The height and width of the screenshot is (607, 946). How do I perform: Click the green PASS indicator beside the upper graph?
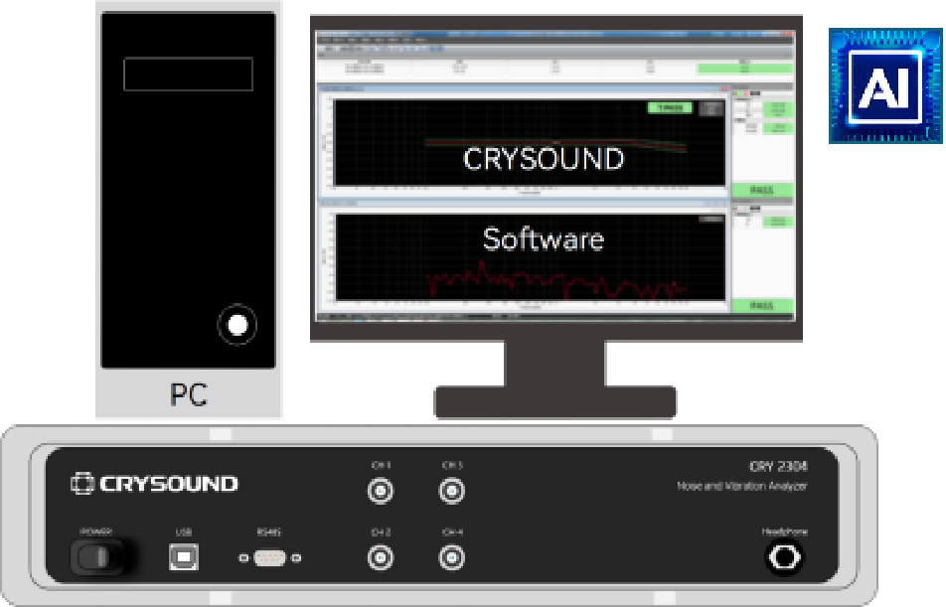[762, 191]
